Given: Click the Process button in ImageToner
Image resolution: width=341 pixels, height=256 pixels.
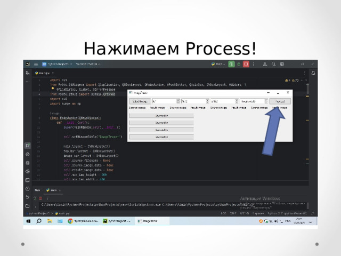Looking at the screenshot, I should point(280,101).
